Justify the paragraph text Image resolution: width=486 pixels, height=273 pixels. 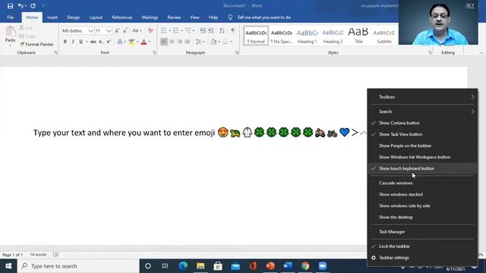click(188, 42)
